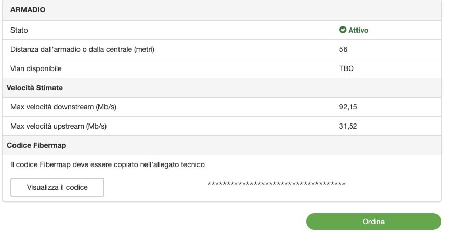Click the Max velocità downstream label
449x234 pixels.
click(63, 107)
